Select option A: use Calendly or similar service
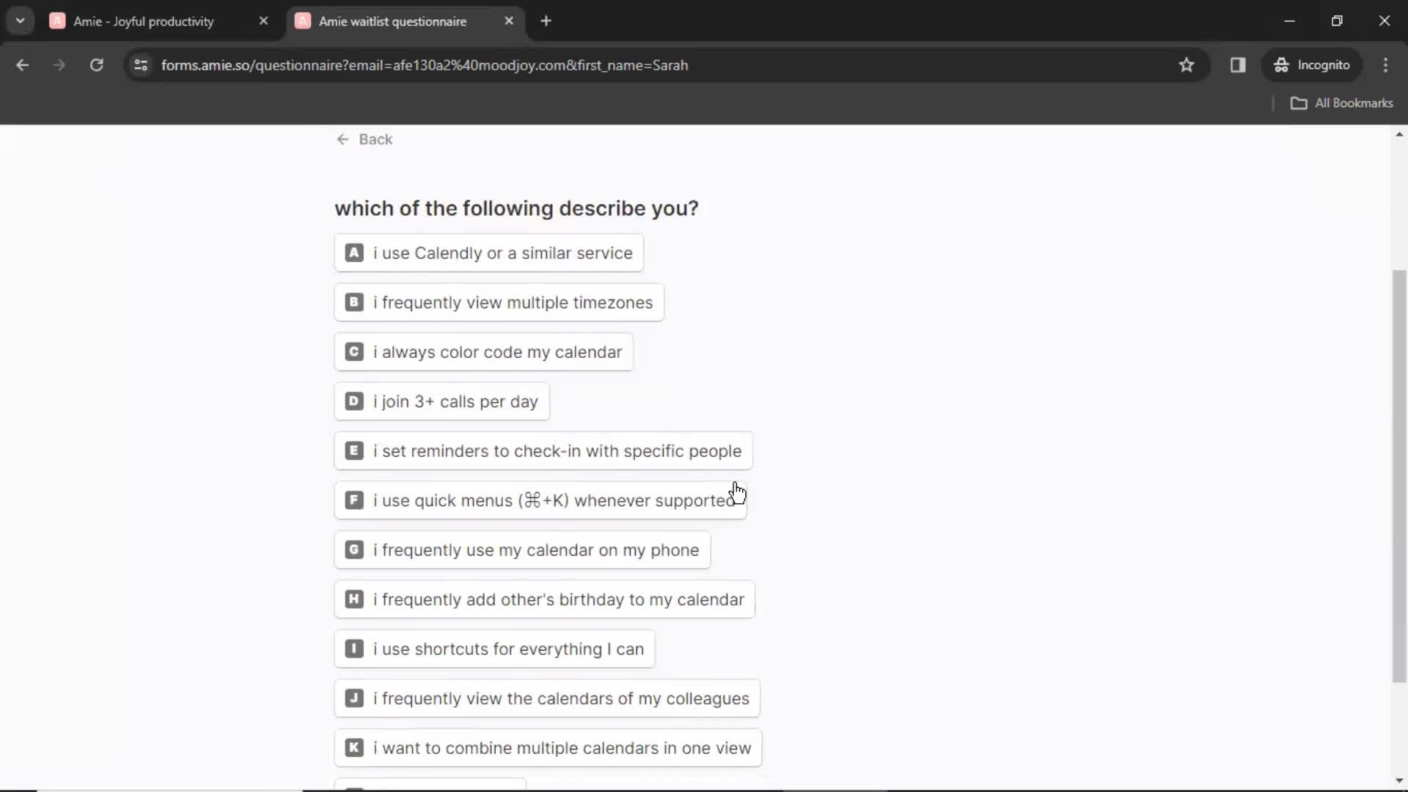 point(489,252)
